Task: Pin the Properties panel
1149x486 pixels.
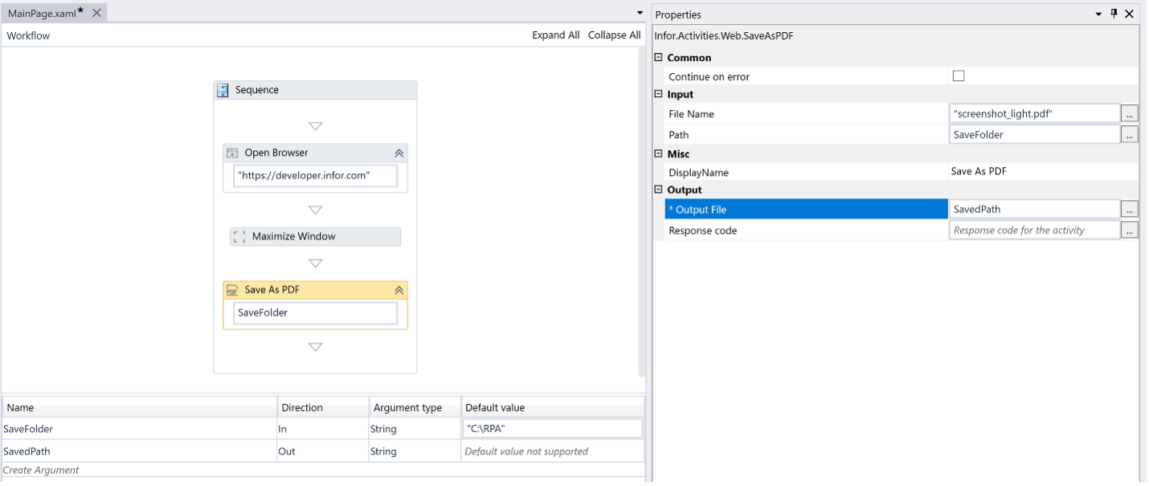Action: [x=1114, y=14]
